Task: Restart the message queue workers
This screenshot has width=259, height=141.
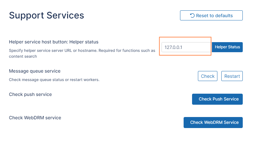Action: [232, 76]
